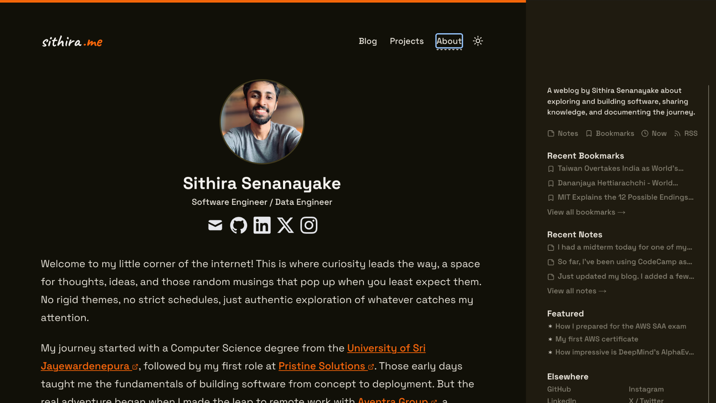Follow the Pristine Solutions link

[x=326, y=366]
